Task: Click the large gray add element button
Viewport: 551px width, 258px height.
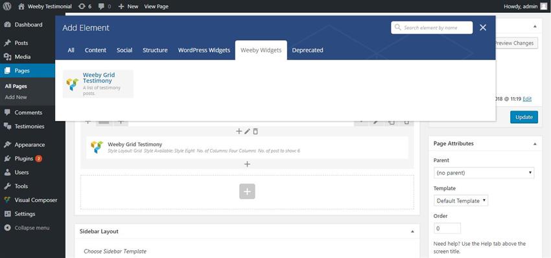Action: [x=247, y=191]
